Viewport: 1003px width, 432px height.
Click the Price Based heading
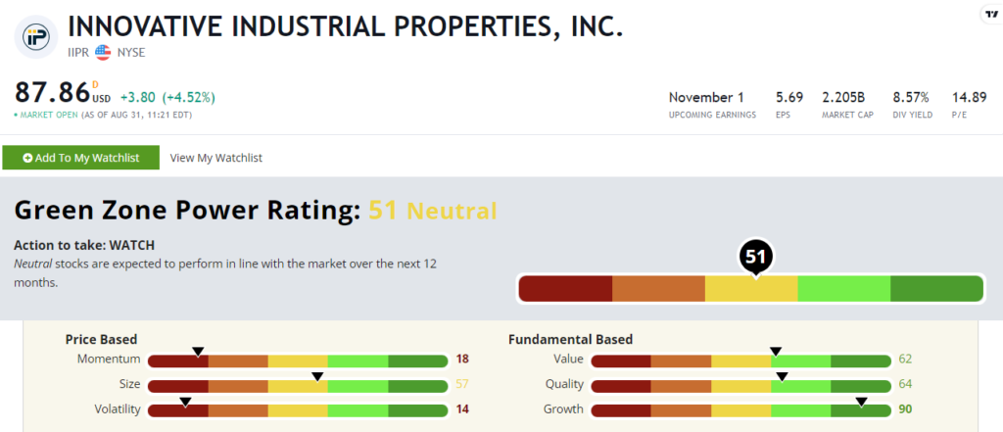(101, 339)
